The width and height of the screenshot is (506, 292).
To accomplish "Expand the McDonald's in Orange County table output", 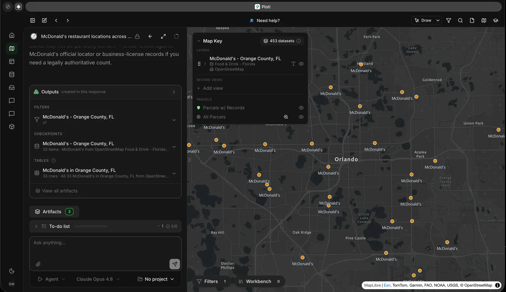I will click(x=174, y=173).
